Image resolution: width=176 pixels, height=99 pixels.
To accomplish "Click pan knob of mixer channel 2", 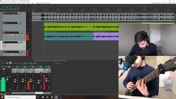I will [x=23, y=70].
